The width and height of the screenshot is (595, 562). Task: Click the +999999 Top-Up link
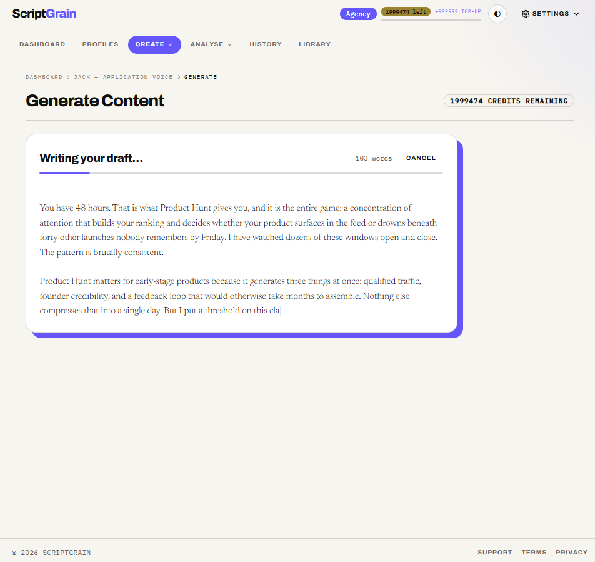(457, 11)
